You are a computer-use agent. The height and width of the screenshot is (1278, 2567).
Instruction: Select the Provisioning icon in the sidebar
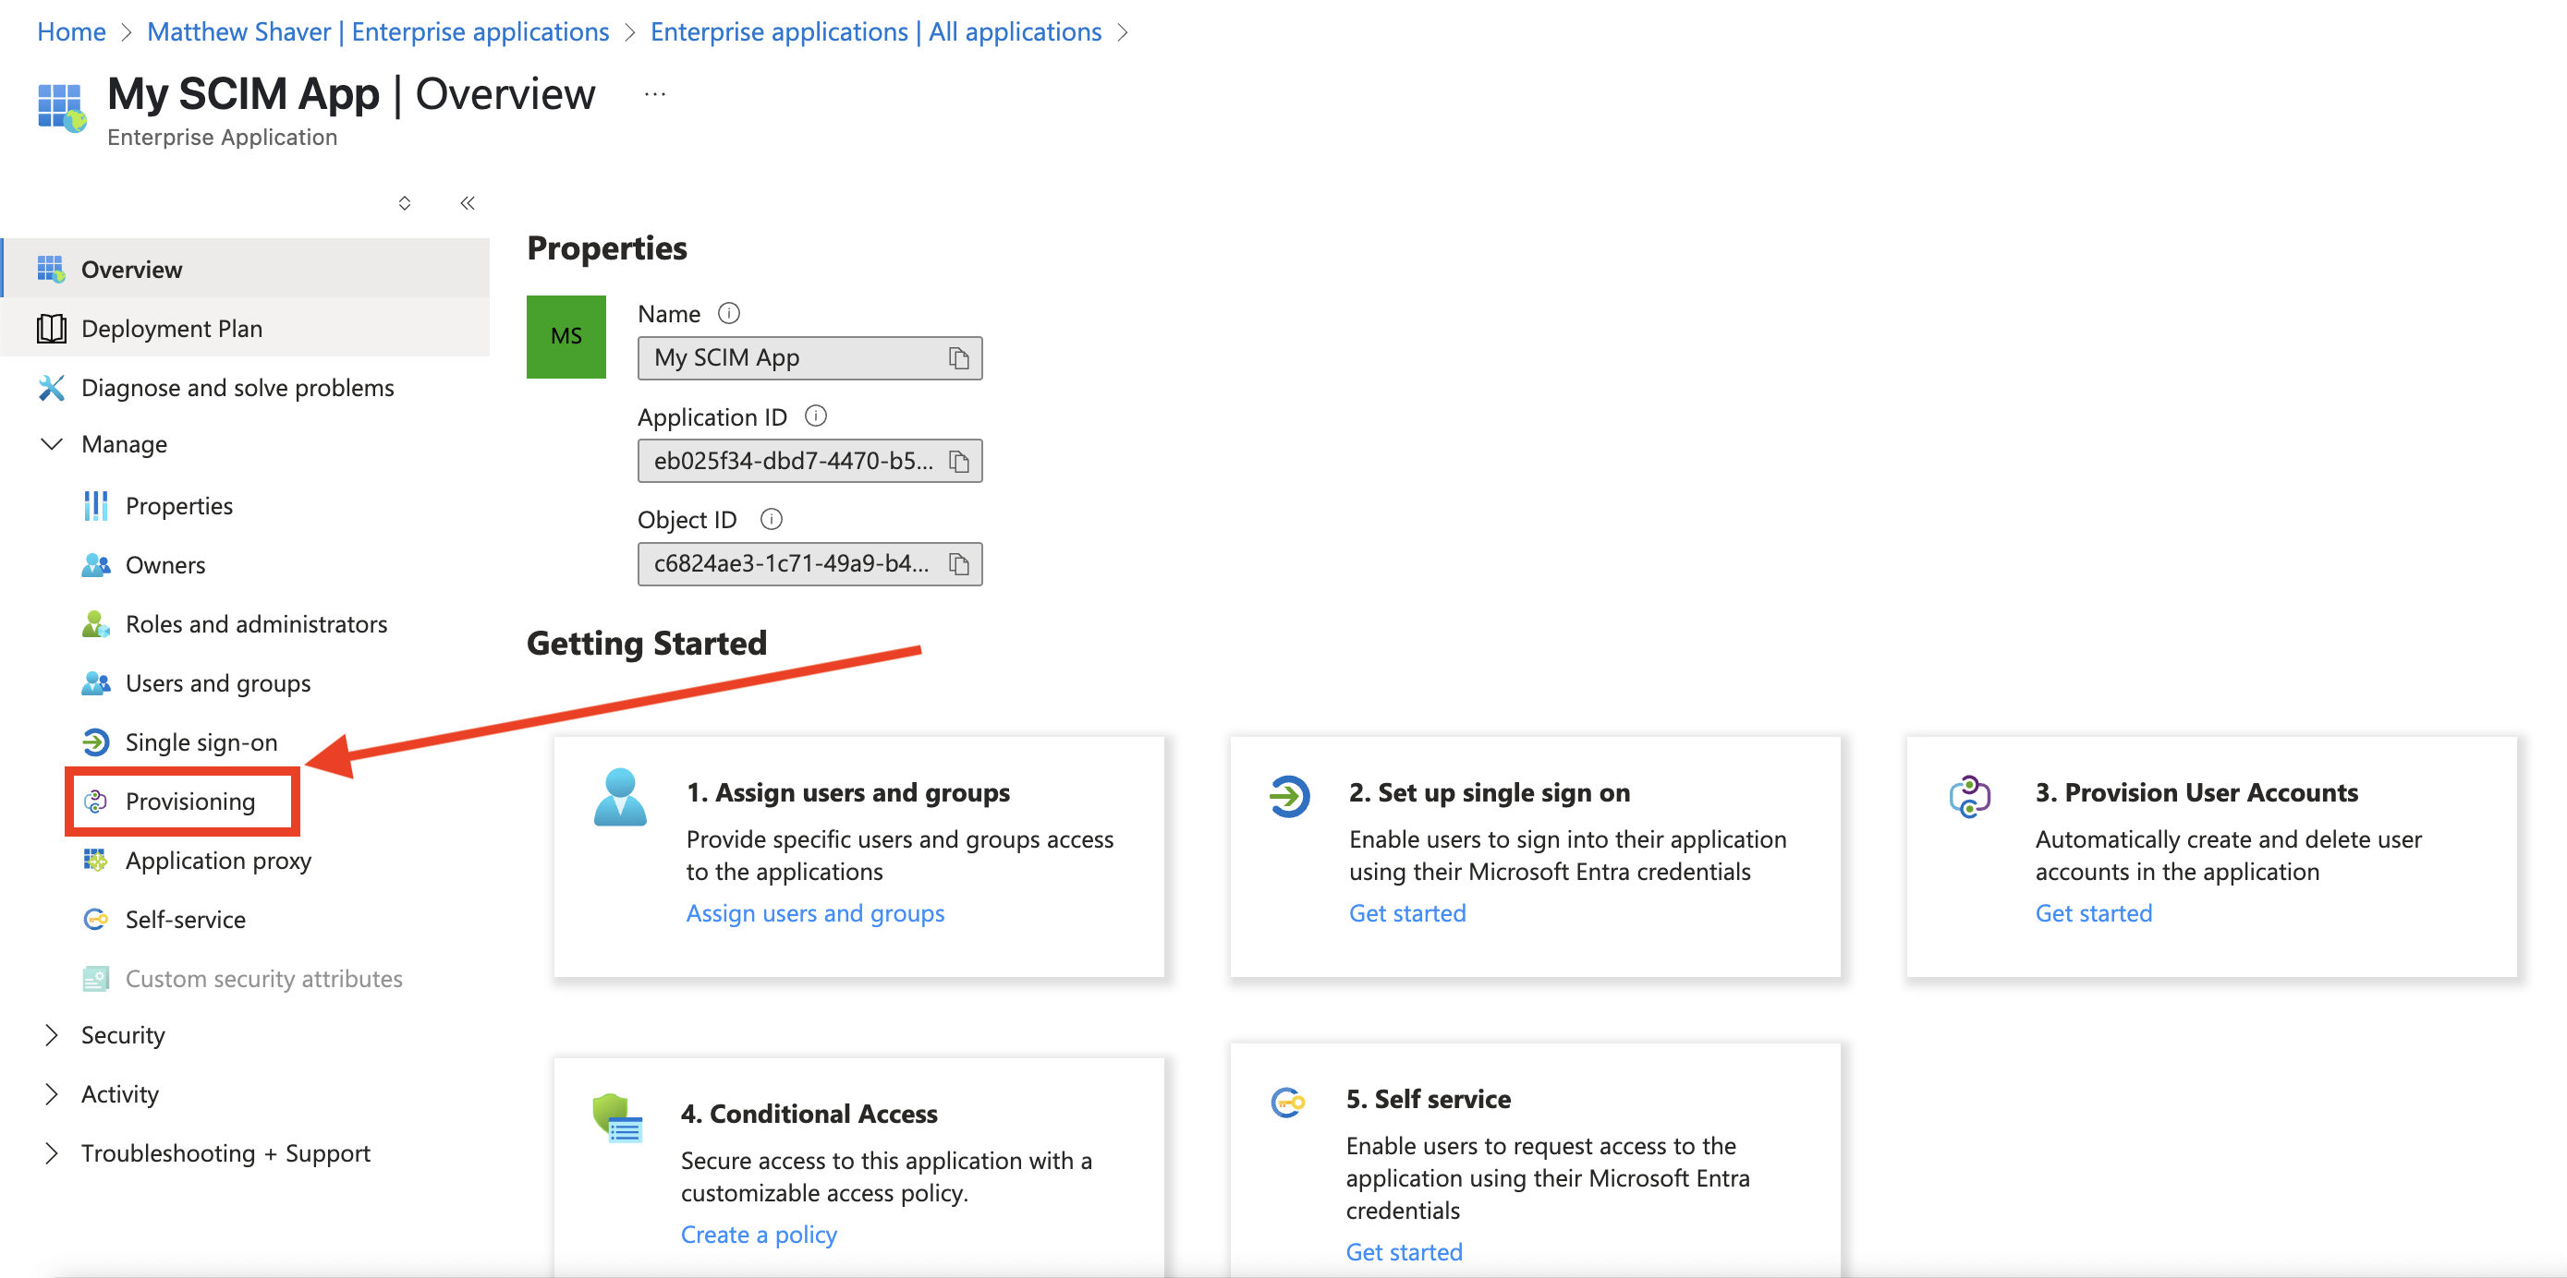coord(96,801)
